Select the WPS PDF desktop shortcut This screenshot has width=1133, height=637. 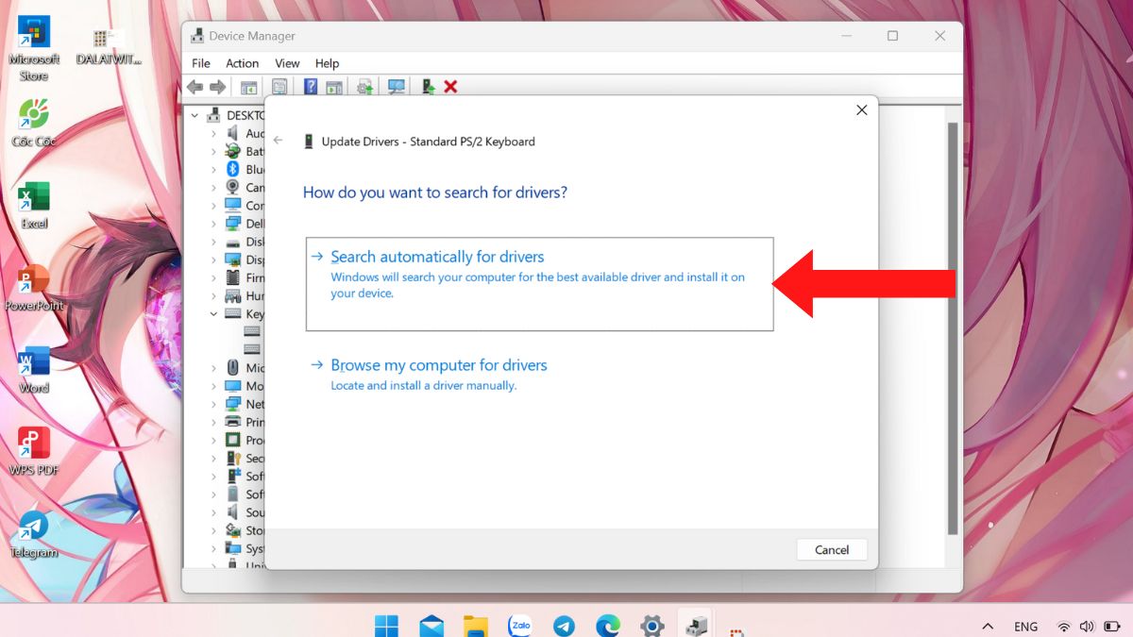(x=34, y=452)
